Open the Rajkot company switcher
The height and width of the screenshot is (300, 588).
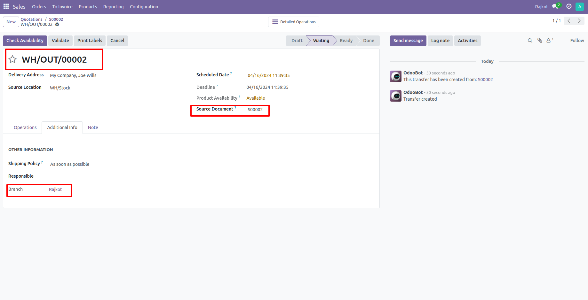[x=541, y=6]
